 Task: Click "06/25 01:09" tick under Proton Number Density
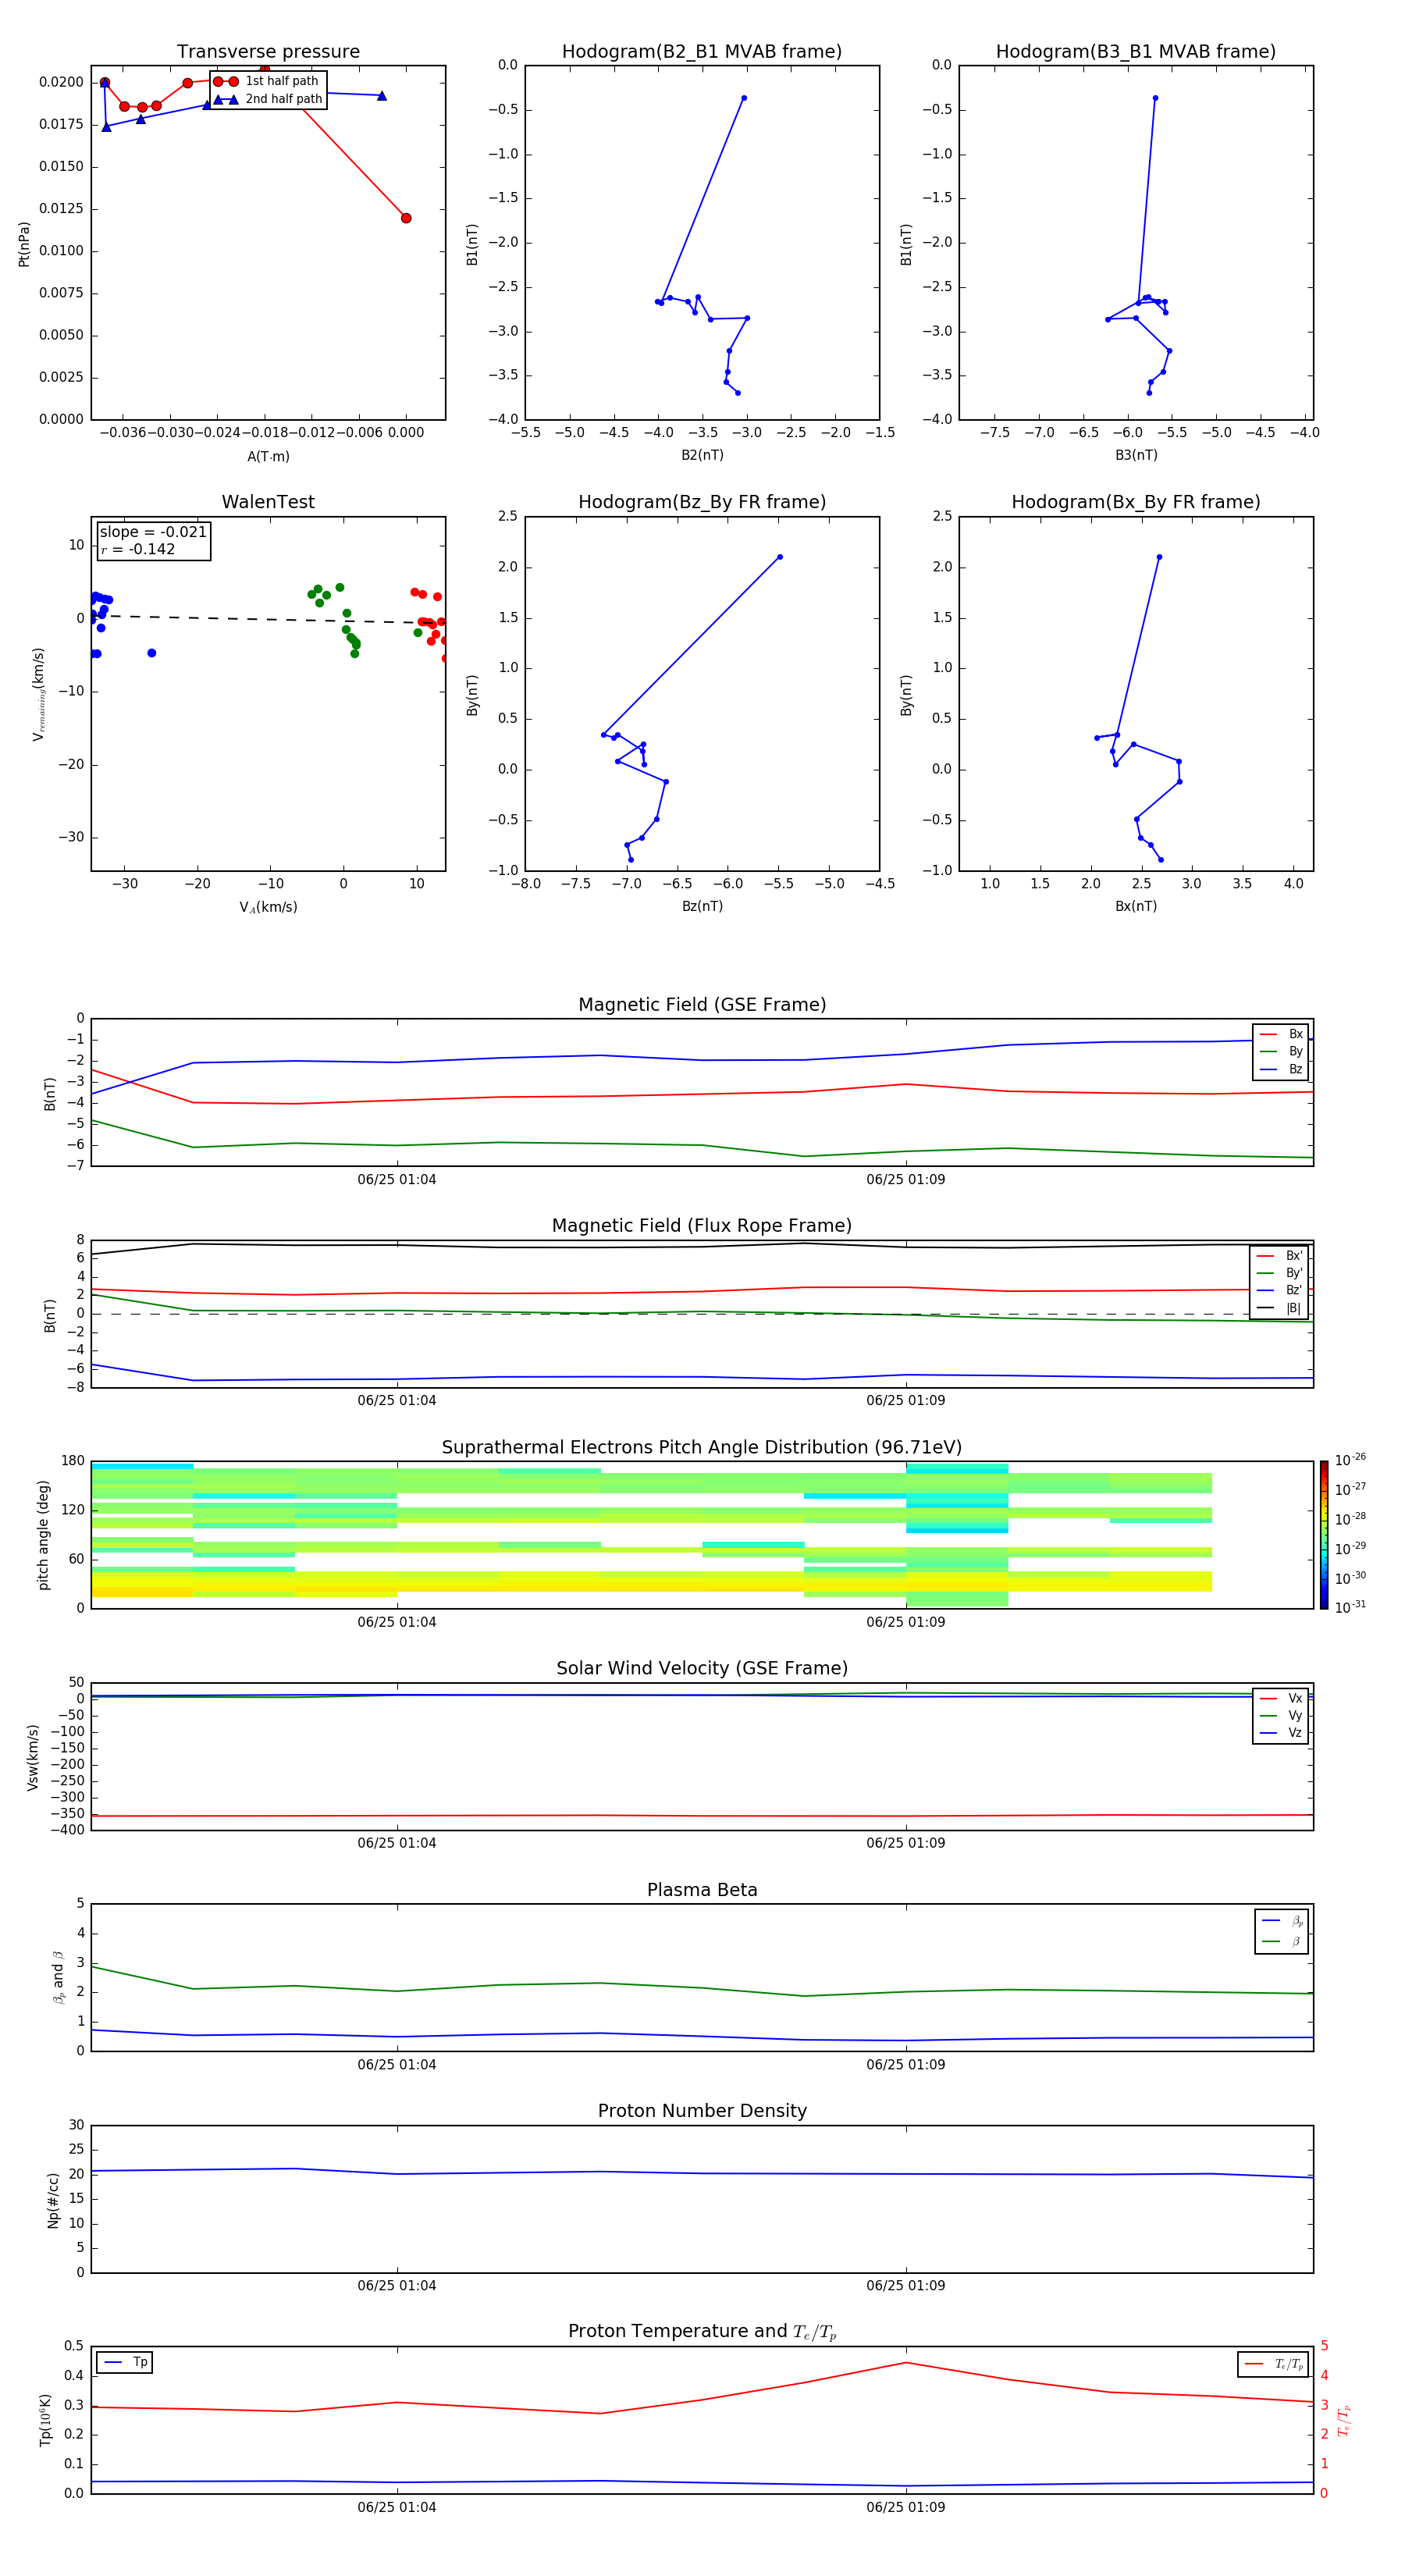[906, 2286]
